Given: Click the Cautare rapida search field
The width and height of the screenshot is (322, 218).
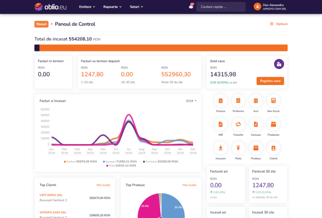Looking at the screenshot, I should (x=221, y=7).
